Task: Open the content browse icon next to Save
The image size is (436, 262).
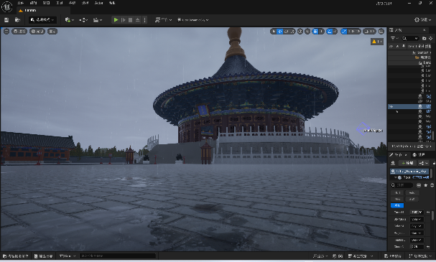Action: (17, 20)
